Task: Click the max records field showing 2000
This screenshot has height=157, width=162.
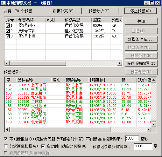Action: coord(143,146)
